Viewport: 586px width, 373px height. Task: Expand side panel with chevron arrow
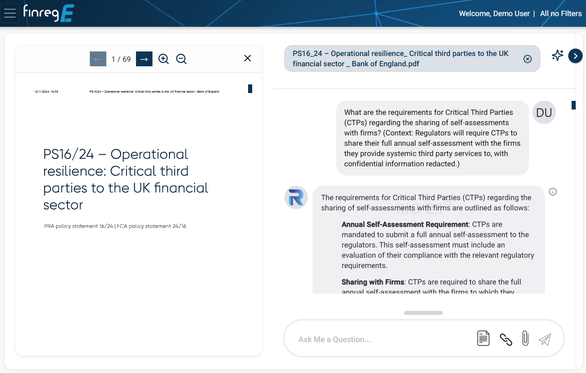[575, 56]
